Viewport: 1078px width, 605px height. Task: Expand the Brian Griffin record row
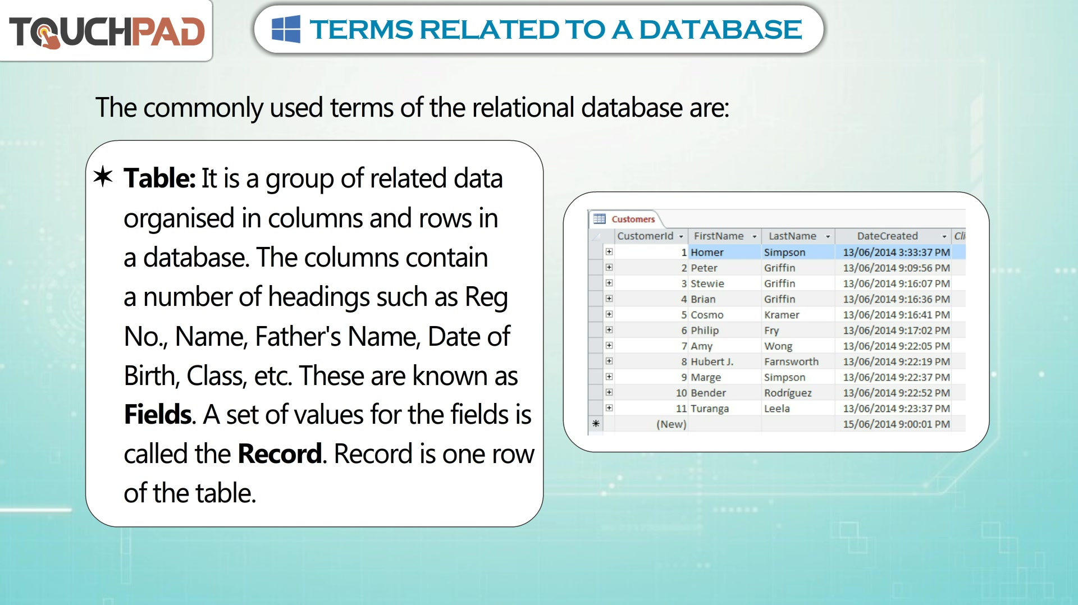609,299
